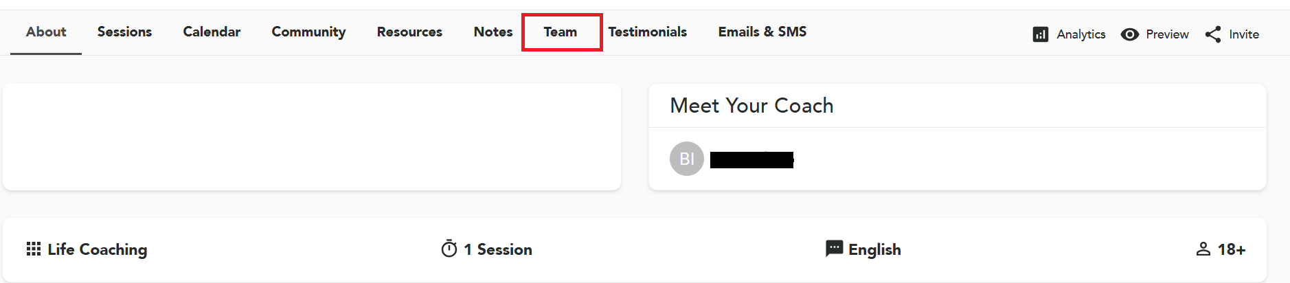Click the Invite share icon

pyautogui.click(x=1213, y=34)
